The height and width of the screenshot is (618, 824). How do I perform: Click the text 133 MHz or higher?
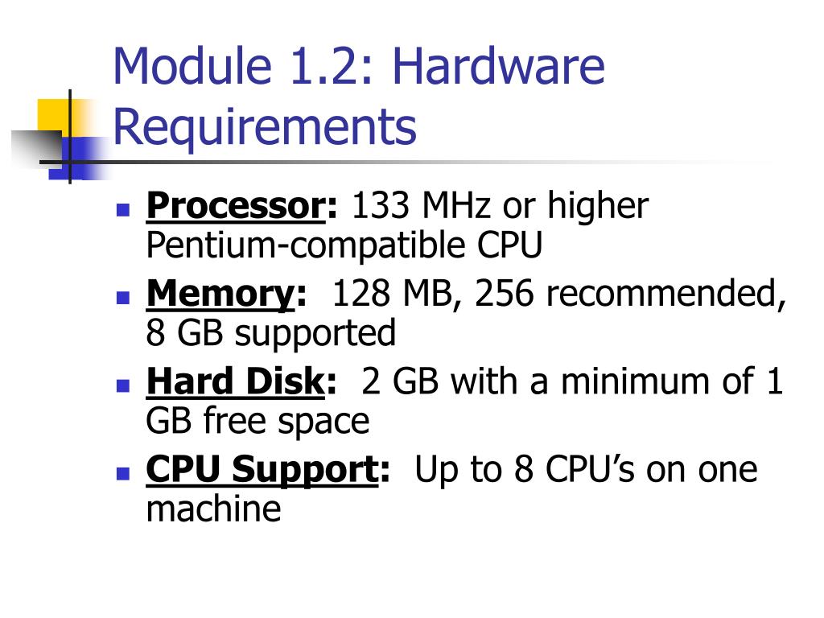click(500, 205)
